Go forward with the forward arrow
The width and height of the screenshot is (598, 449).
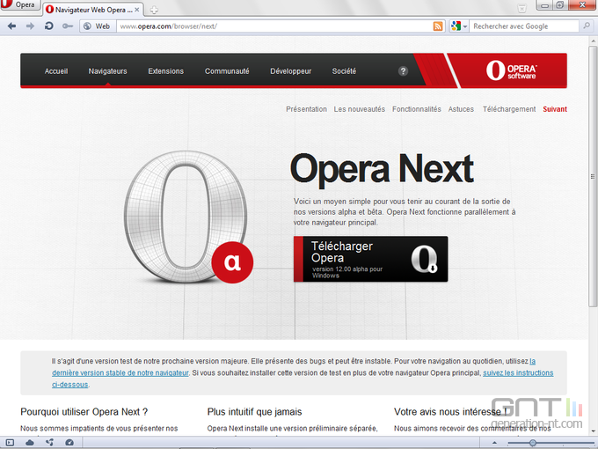coord(30,26)
